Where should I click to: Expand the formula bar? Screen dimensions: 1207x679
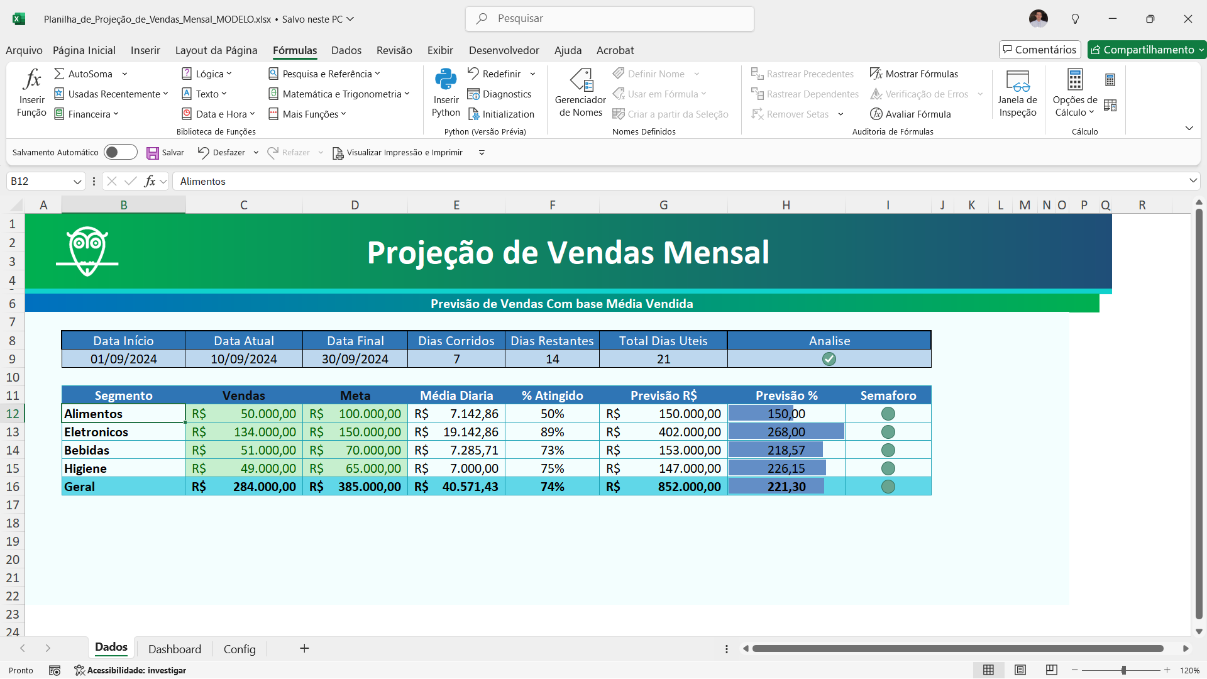click(1193, 181)
